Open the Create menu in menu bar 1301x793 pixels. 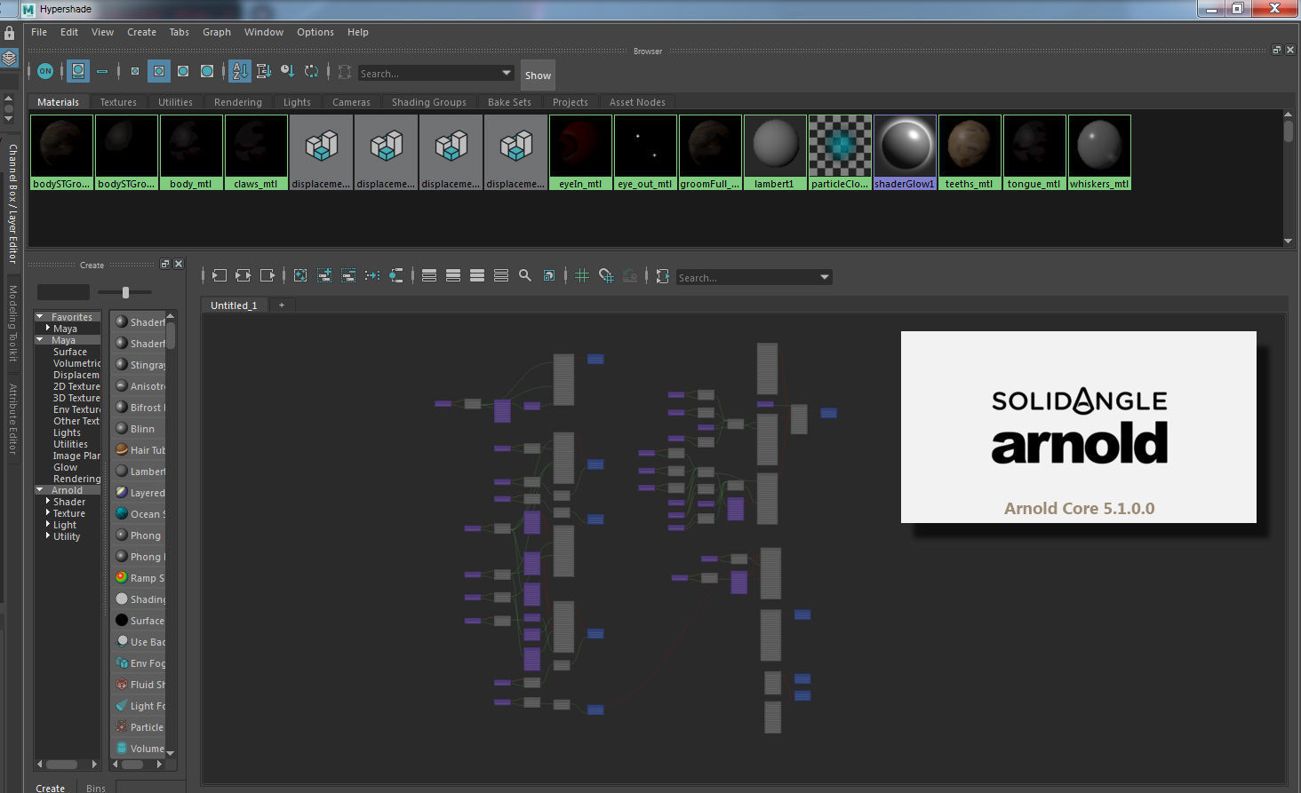[142, 32]
